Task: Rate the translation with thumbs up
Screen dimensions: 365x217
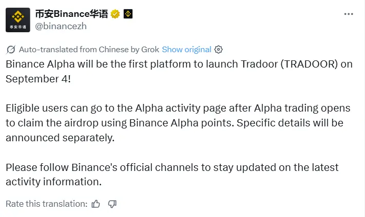Action: click(95, 204)
